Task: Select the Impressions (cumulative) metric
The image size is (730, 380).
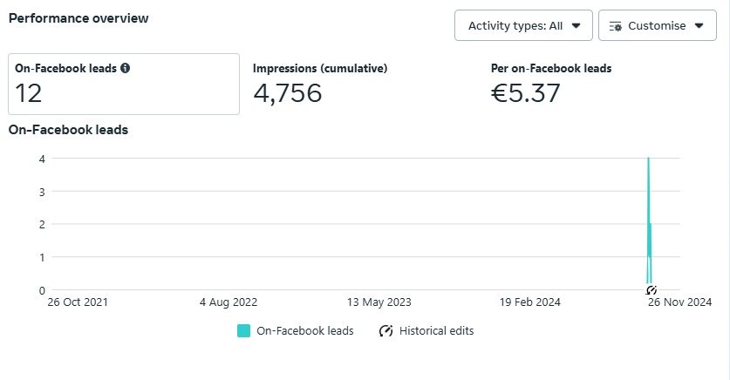Action: pyautogui.click(x=320, y=68)
